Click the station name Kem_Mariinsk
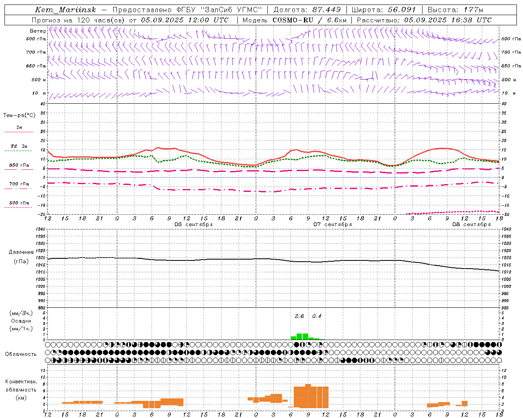Image resolution: width=523 pixels, height=418 pixels. (x=65, y=10)
